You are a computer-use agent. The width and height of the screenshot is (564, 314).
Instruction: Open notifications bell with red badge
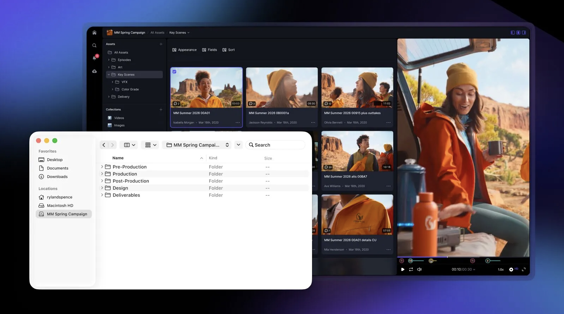click(x=95, y=58)
